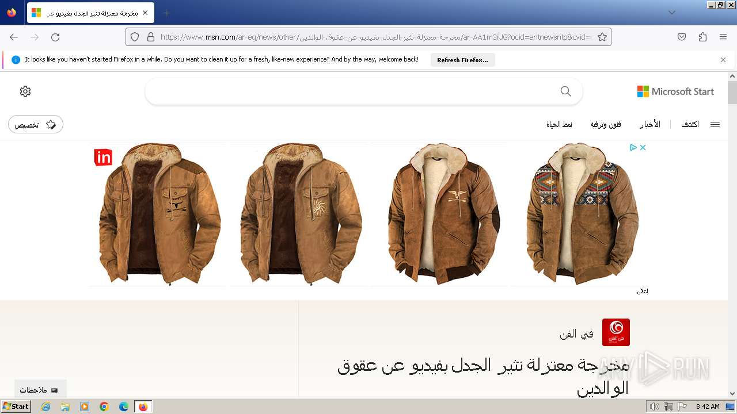This screenshot has width=737, height=414.
Task: Click the browser Back arrow
Action: pos(14,37)
